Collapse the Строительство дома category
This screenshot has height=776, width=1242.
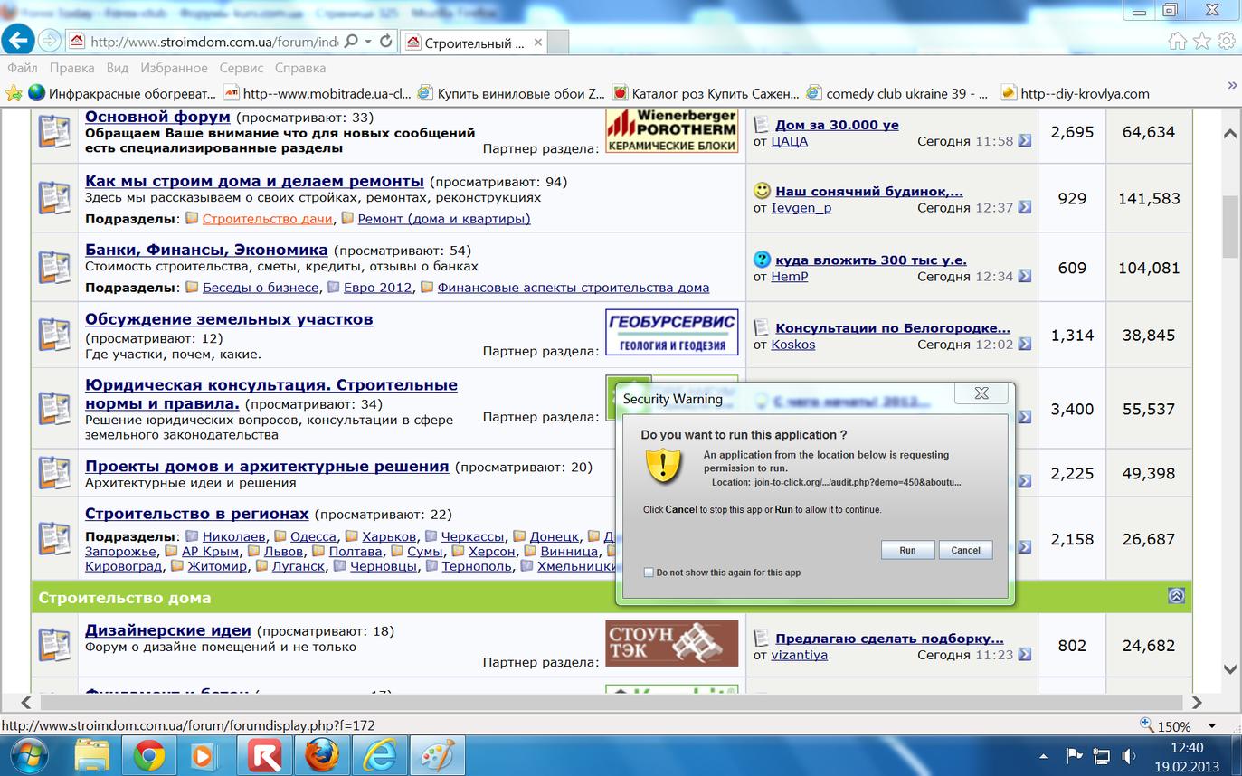pyautogui.click(x=1176, y=596)
